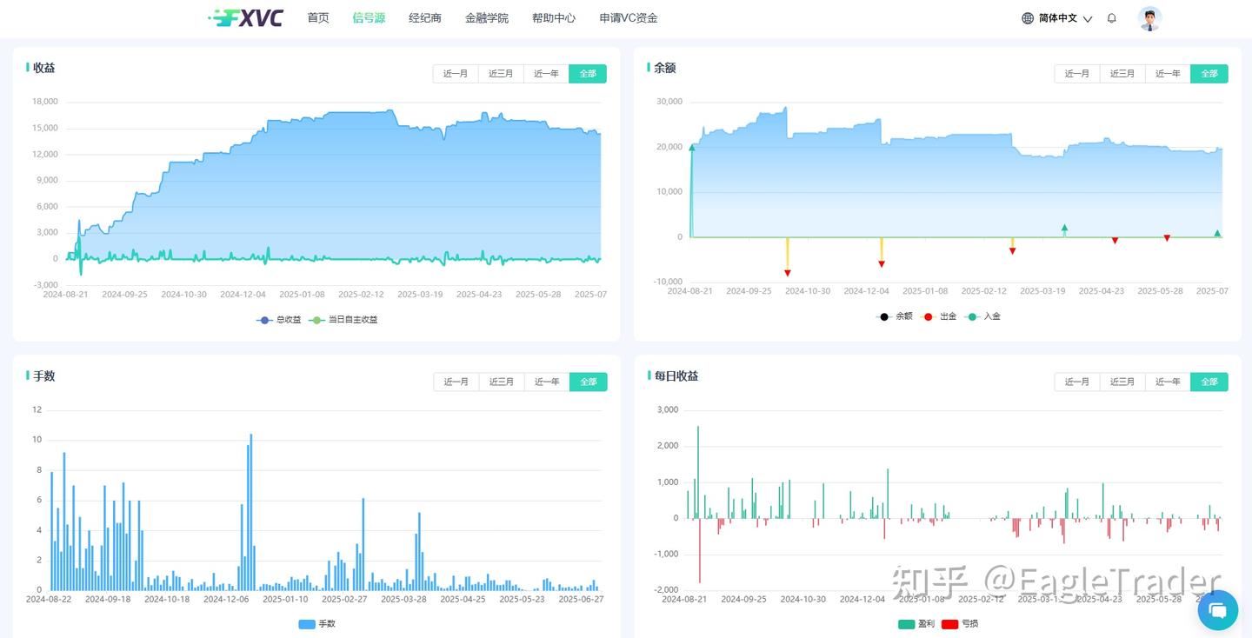The image size is (1252, 638).
Task: Click the globe language icon
Action: [x=1028, y=17]
